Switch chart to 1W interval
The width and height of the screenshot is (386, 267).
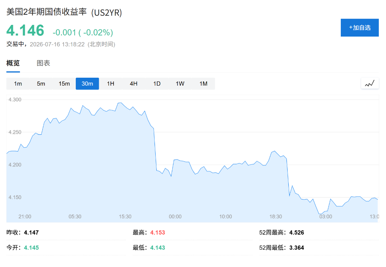point(180,84)
